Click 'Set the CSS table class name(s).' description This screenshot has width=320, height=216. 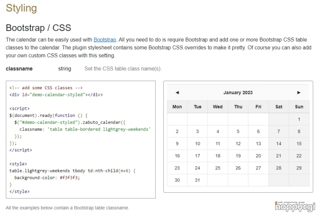tap(123, 69)
